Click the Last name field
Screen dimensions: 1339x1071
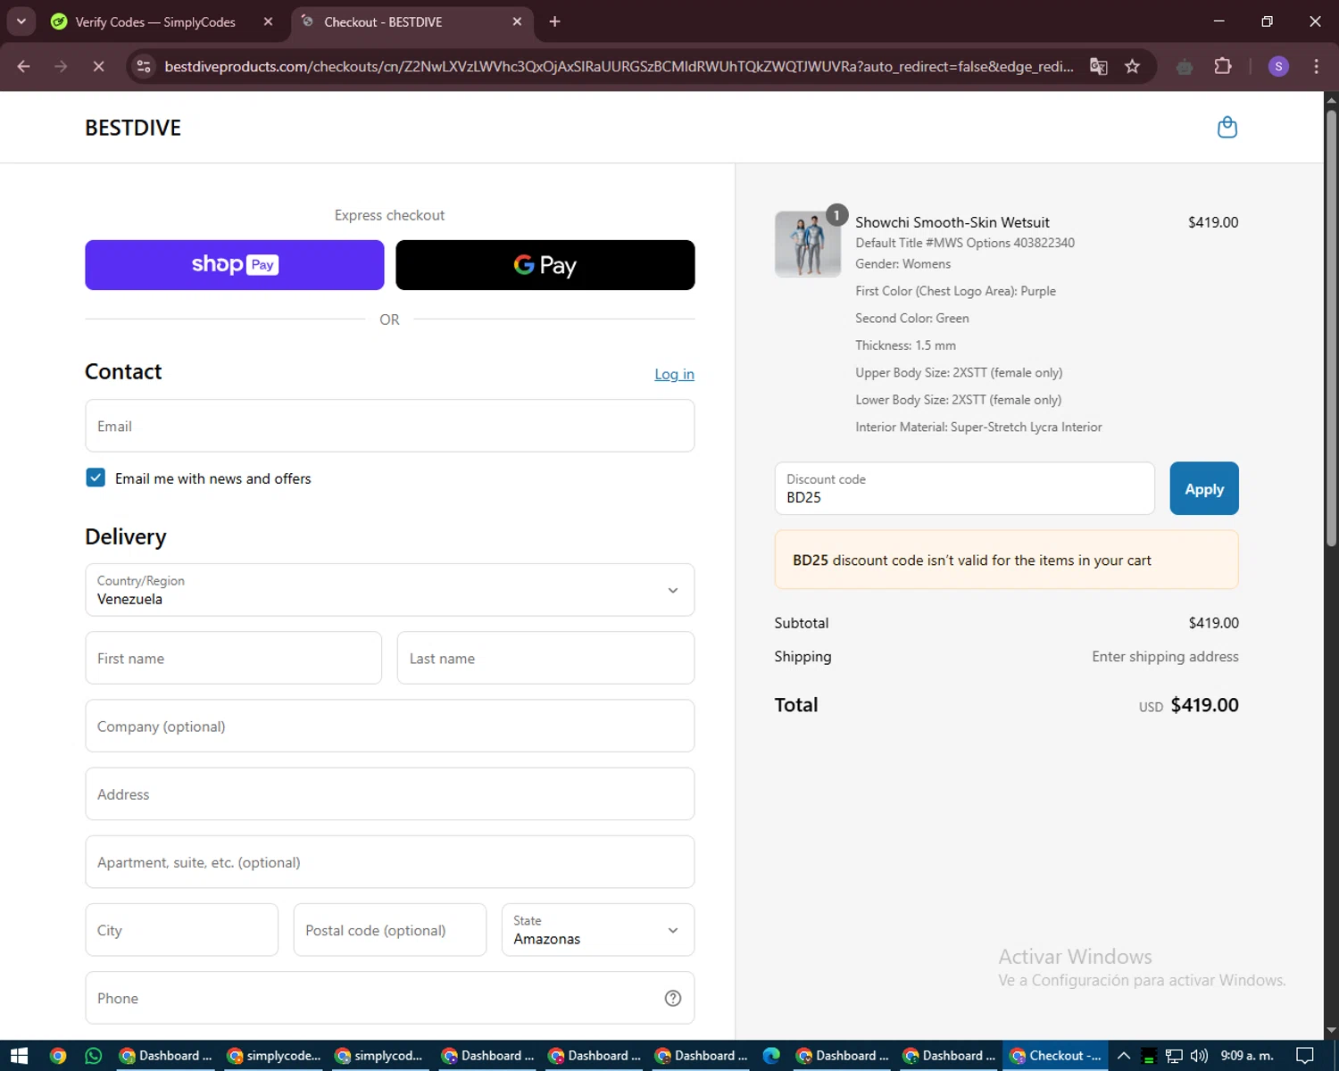pos(545,658)
